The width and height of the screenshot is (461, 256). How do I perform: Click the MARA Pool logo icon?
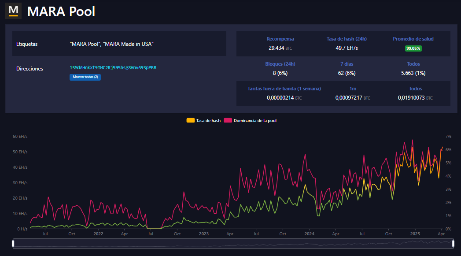click(x=13, y=11)
